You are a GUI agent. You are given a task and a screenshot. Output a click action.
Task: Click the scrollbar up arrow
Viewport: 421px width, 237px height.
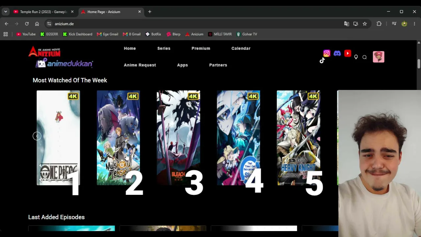click(419, 43)
